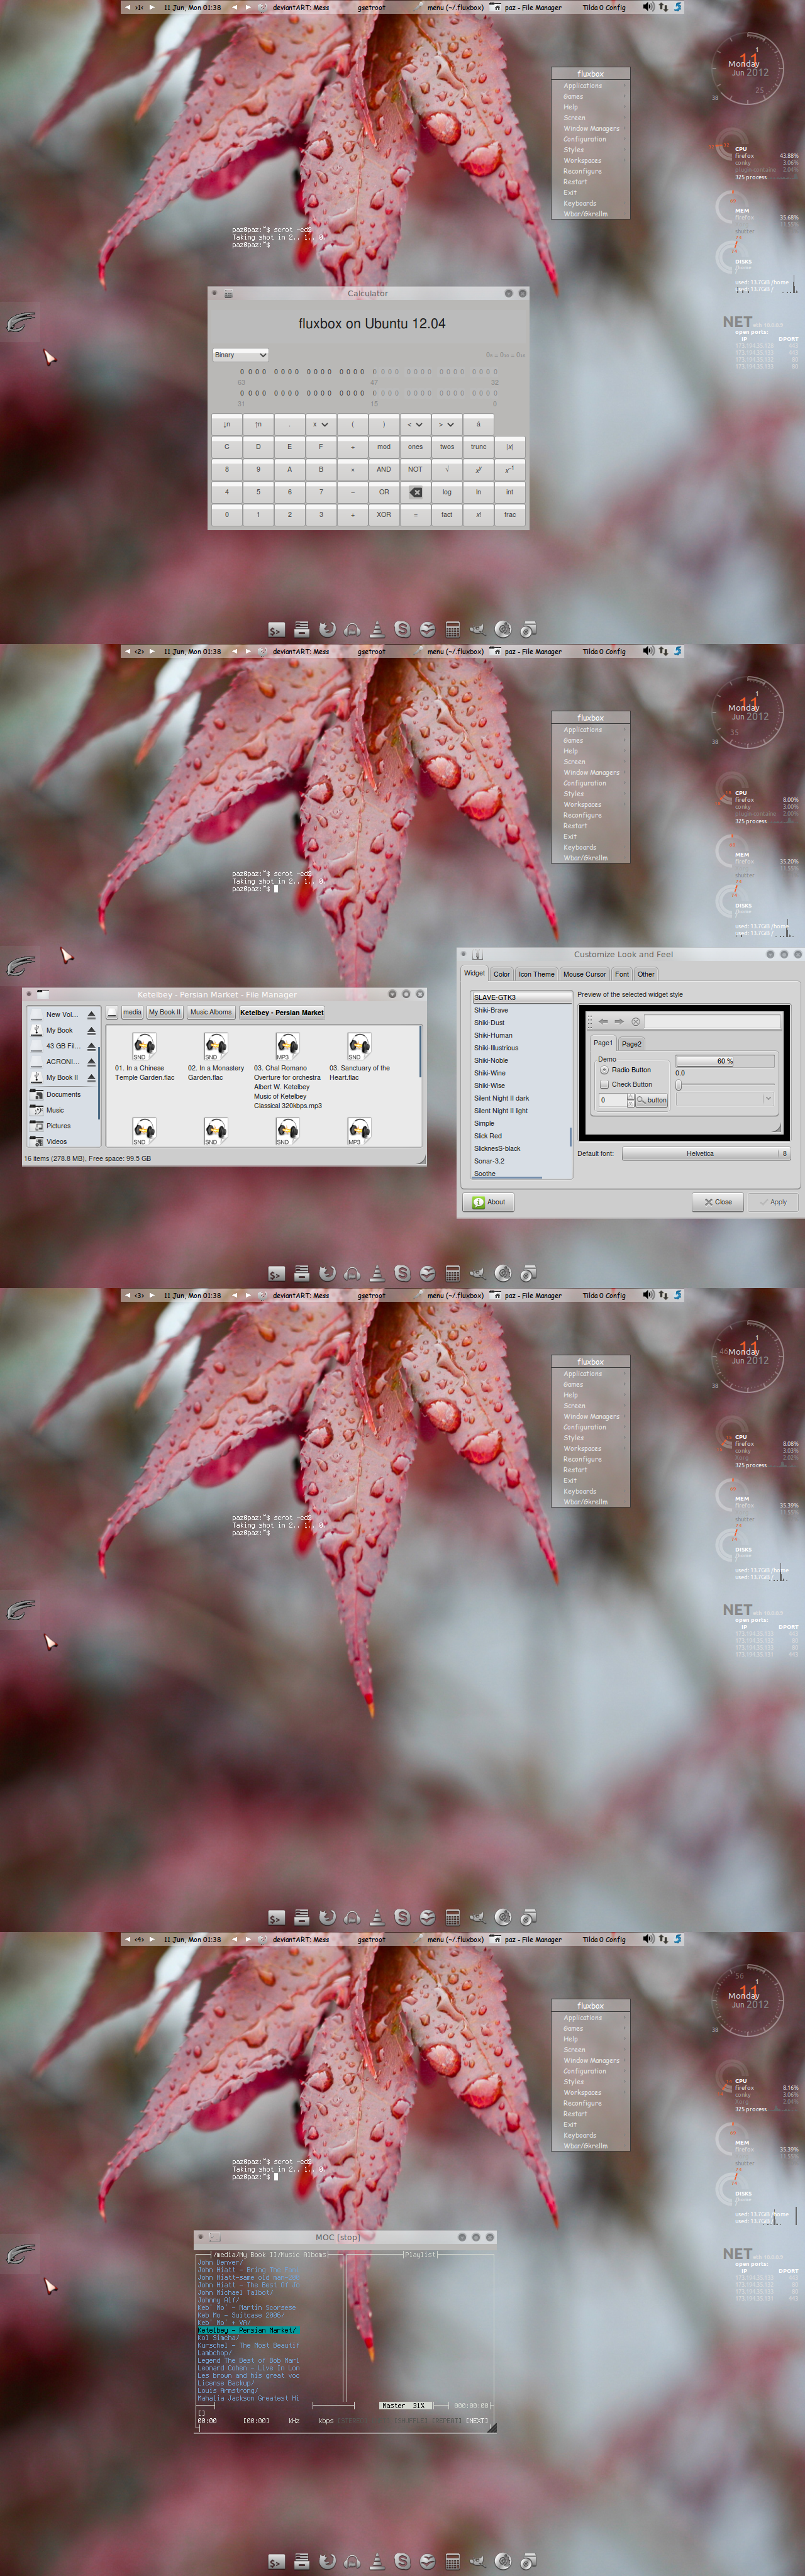Click the Customize Look and Feel title bar icon
This screenshot has width=805, height=2576.
coord(478,954)
